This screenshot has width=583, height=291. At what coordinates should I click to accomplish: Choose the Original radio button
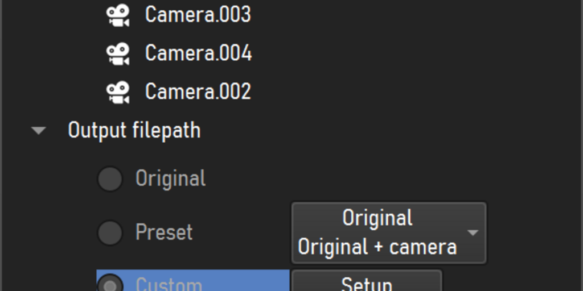tap(110, 179)
